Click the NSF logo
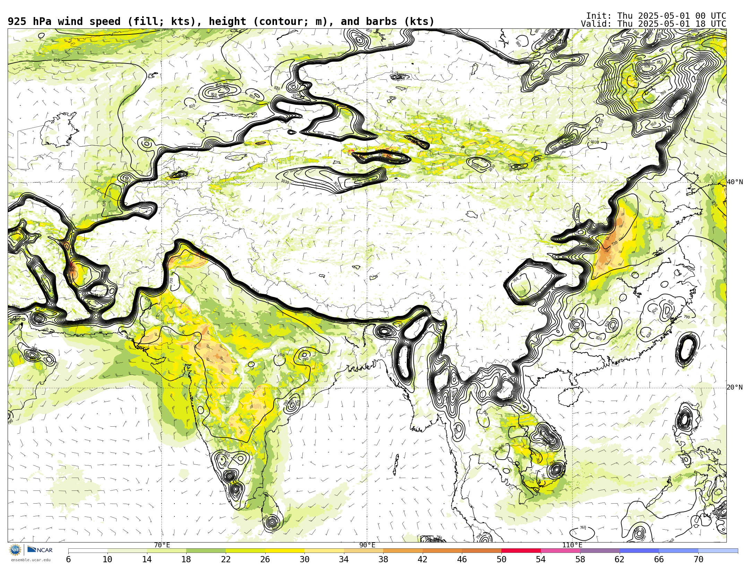The image size is (749, 564). 15,550
